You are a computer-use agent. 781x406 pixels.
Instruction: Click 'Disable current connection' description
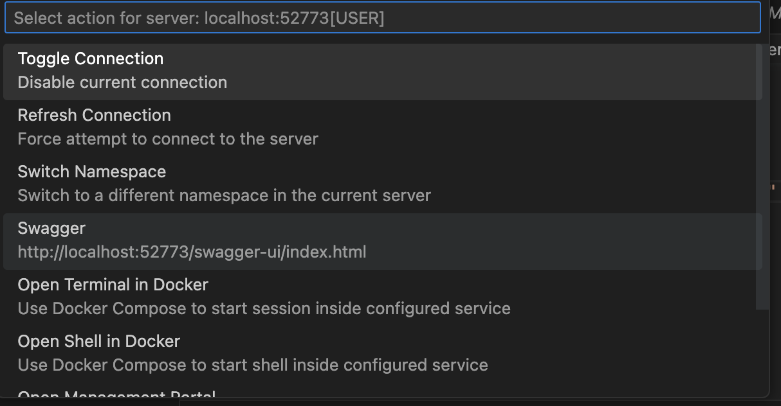(x=122, y=82)
